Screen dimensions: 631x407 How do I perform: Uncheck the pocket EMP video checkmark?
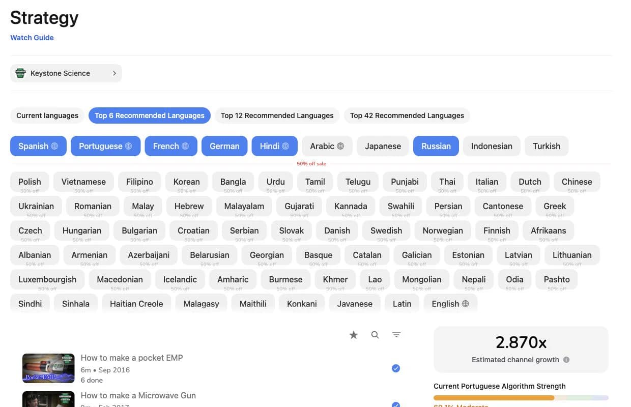(x=396, y=368)
